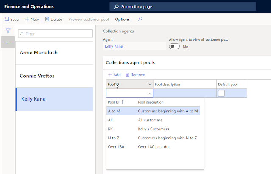
Task: Select the Over 180 pool entry
Action: 153,147
